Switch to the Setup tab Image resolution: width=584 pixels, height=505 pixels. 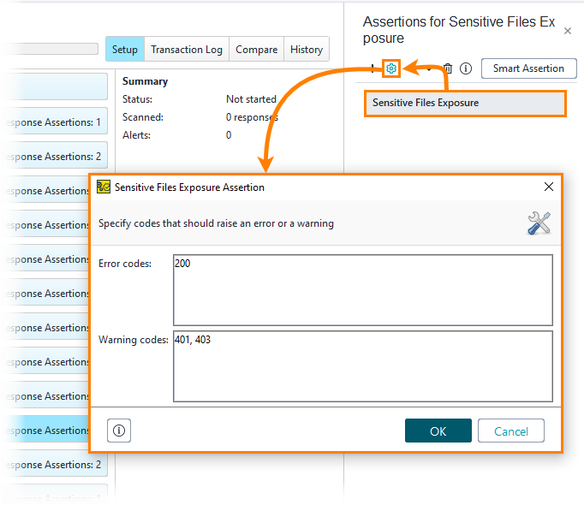[x=125, y=49]
